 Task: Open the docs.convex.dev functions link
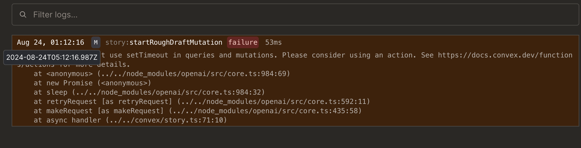point(505,55)
